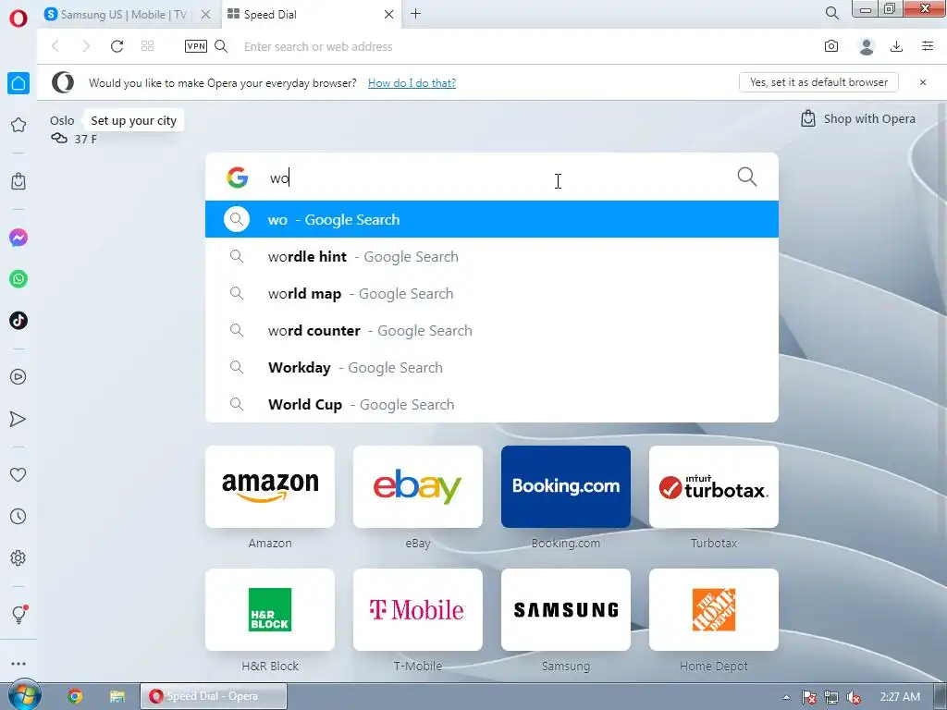Open the profile account icon
Viewport: 947px width, 710px height.
point(866,46)
